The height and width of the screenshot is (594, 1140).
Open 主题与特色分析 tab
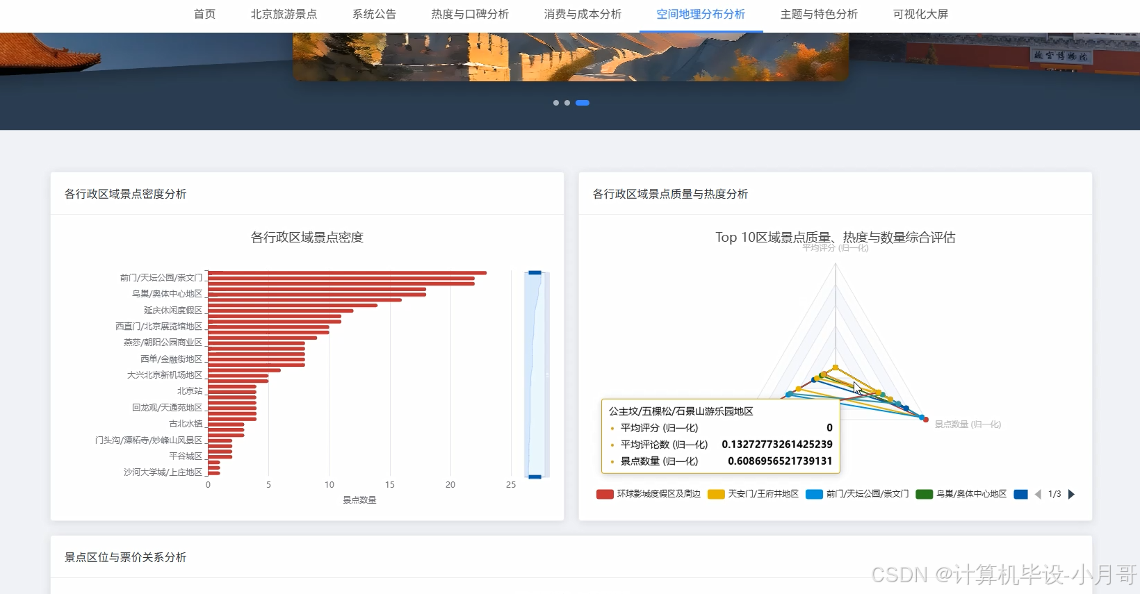[819, 14]
